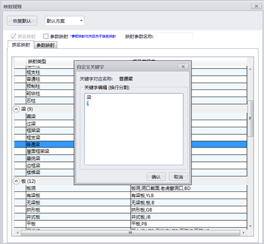Close the 映射规则 window
Image resolution: width=264 pixels, height=244 pixels.
(256, 6)
